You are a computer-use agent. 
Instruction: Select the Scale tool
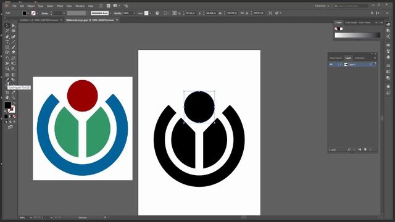click(14, 58)
